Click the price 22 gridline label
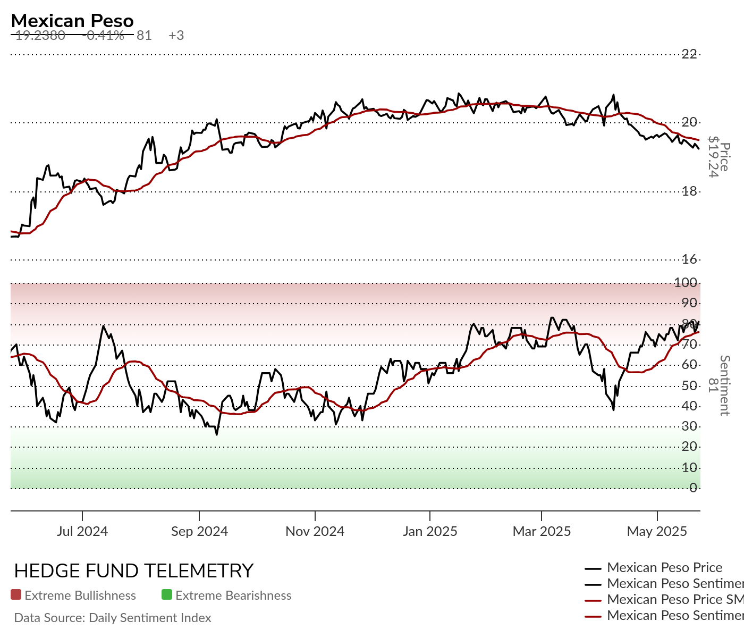This screenshot has width=744, height=638. click(689, 54)
